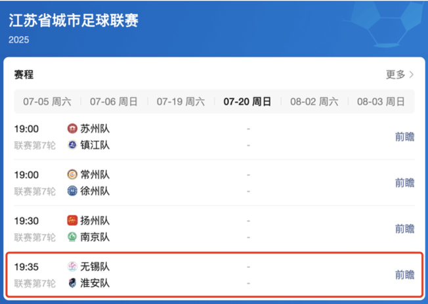The width and height of the screenshot is (428, 304).
Task: Click the Yangzhou team (扬州队) logo icon
Action: point(72,221)
